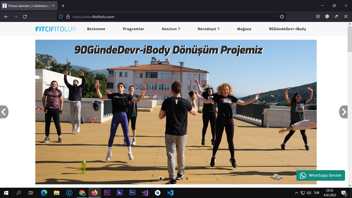Image resolution: width=352 pixels, height=198 pixels.
Task: Click the page scrollbar down arrow
Action: (x=350, y=185)
